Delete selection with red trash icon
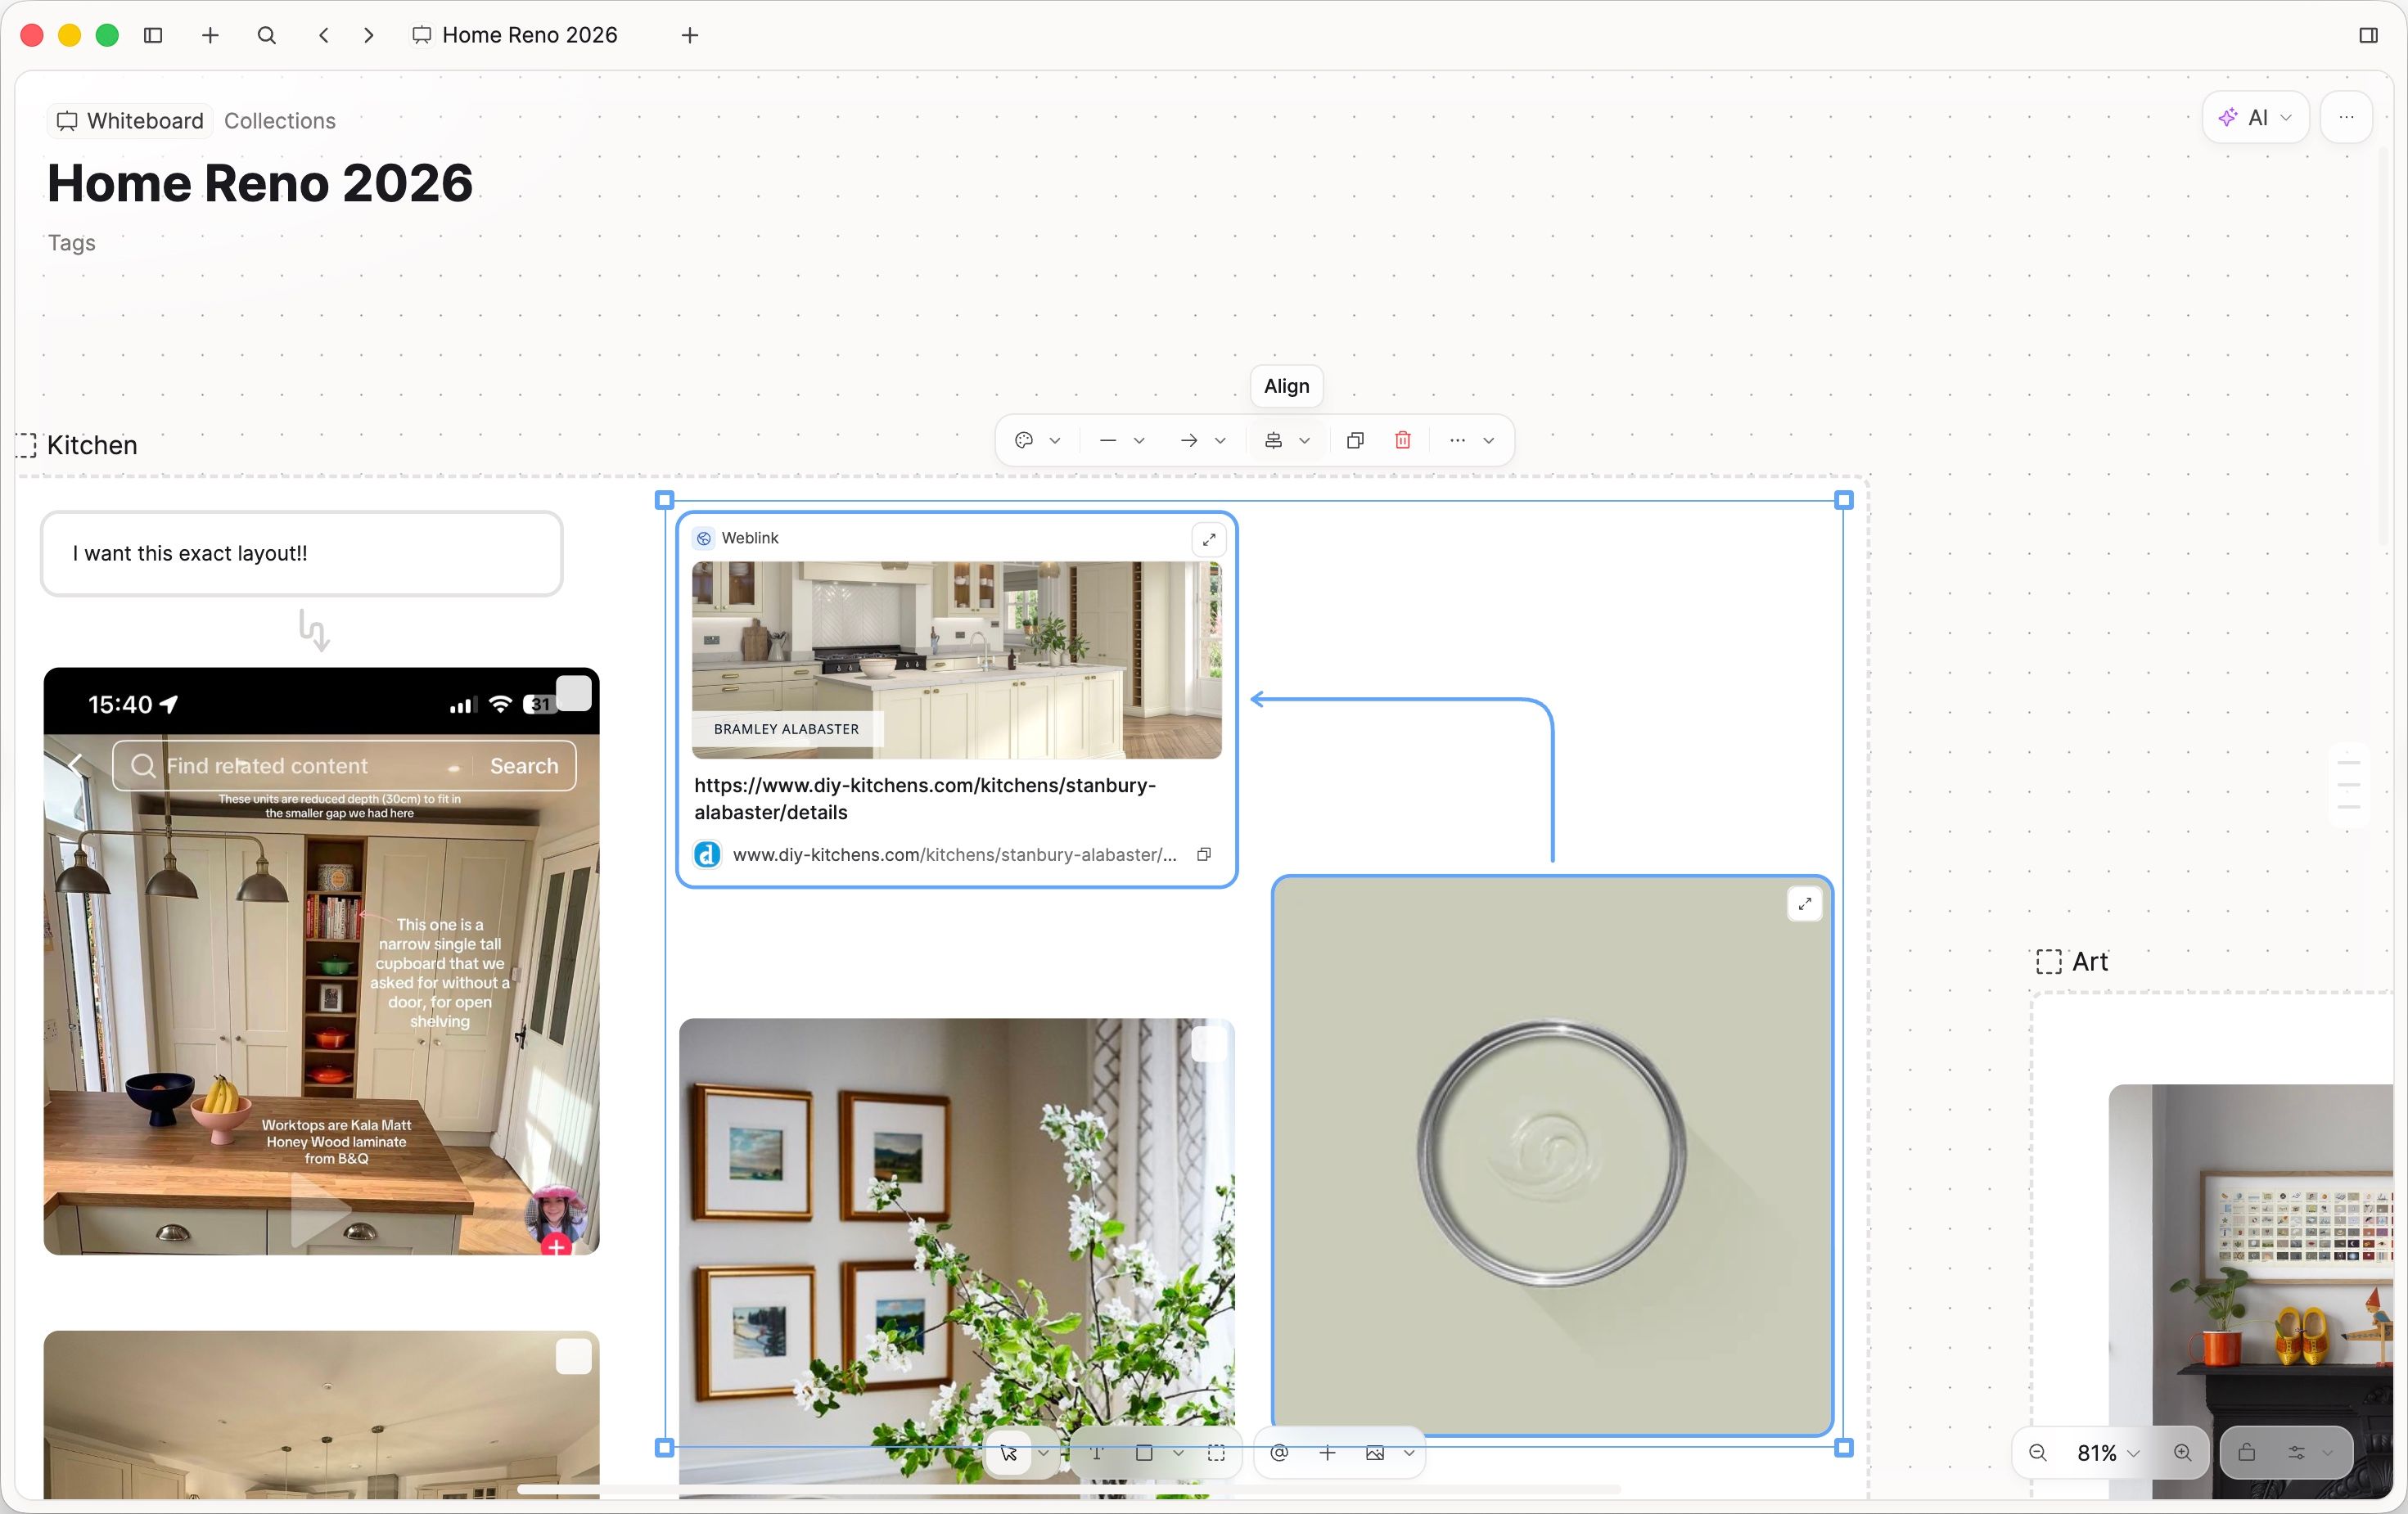The image size is (2408, 1514). pyautogui.click(x=1403, y=440)
